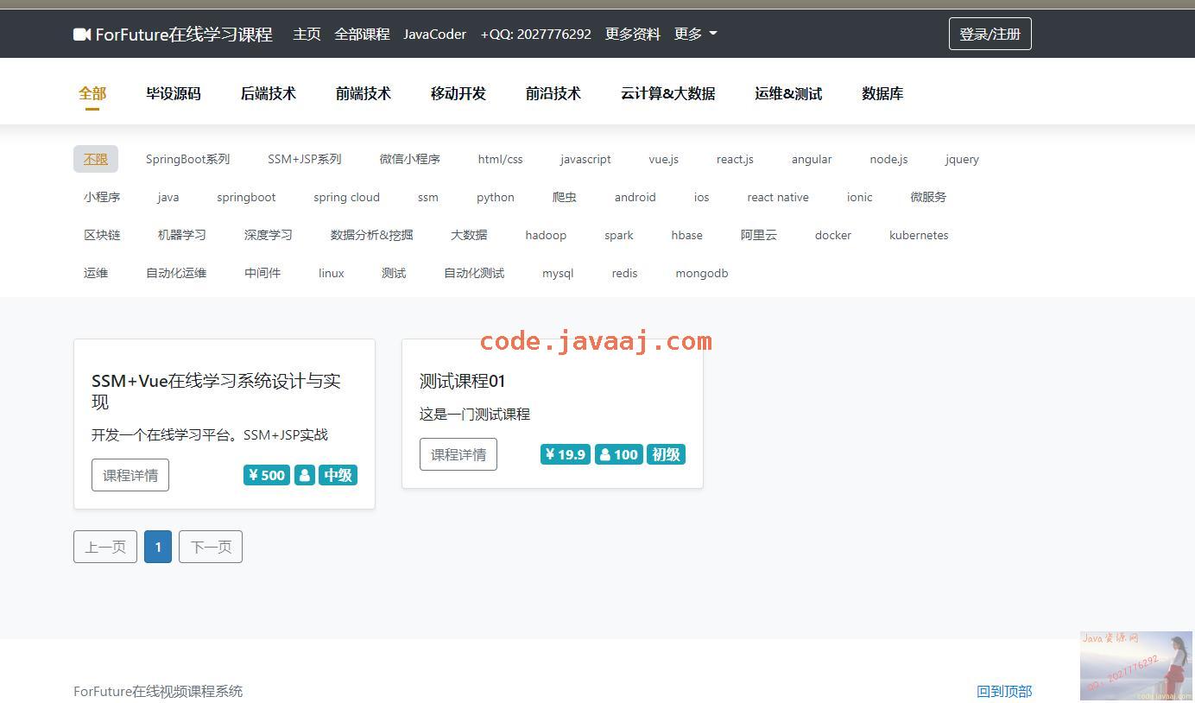Select the 数据库 category tab

click(882, 93)
